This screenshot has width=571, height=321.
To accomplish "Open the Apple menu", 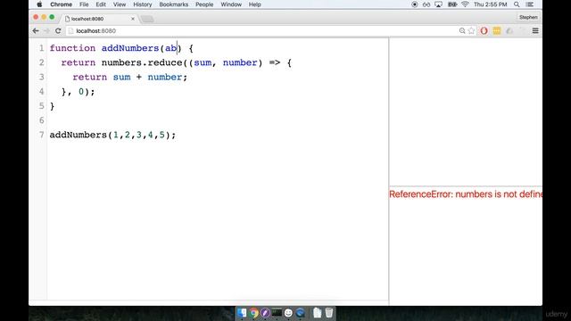I will [x=39, y=4].
